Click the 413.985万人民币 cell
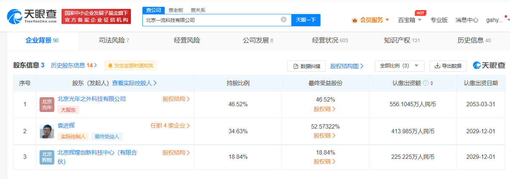Viewport: 510px width, 179px height. [413, 131]
